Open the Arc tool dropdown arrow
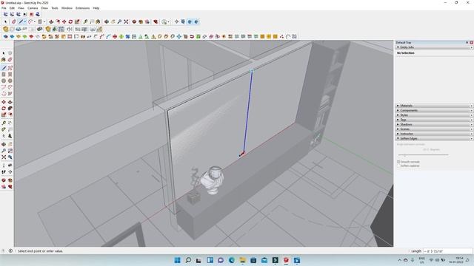This screenshot has width=474, height=266. (x=35, y=21)
